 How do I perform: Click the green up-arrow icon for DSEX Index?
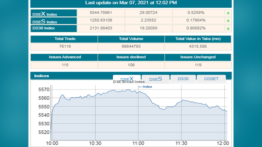[228, 13]
